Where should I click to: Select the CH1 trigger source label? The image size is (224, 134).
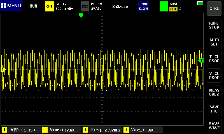[173, 9]
